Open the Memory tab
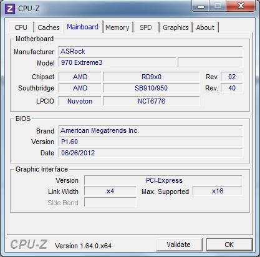This screenshot has height=257, width=260. tap(117, 27)
